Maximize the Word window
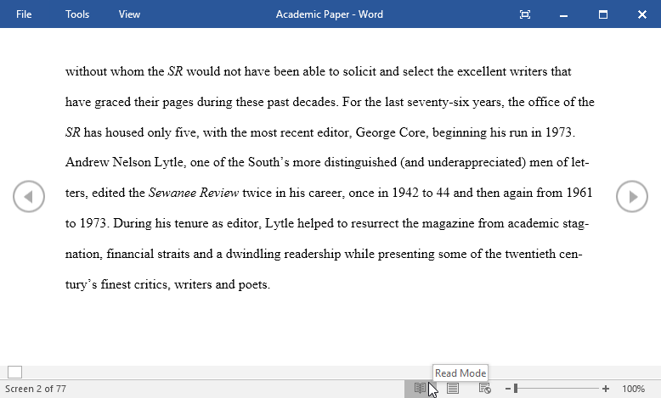The image size is (661, 398). point(603,14)
